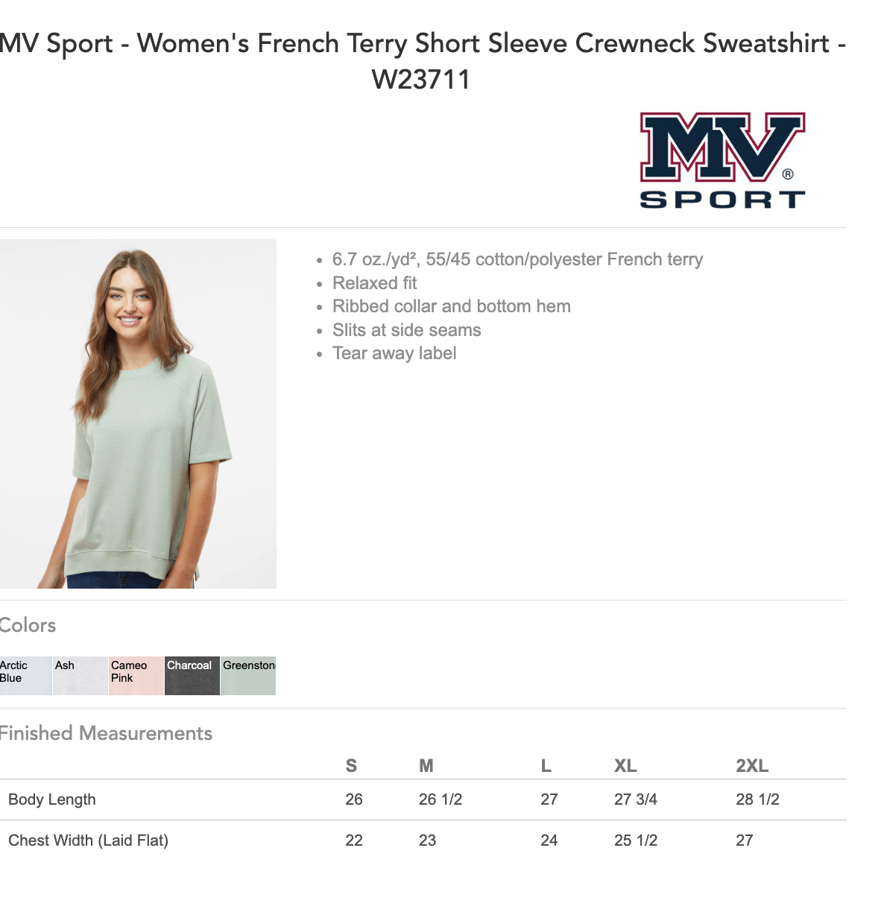This screenshot has height=915, width=887.
Task: Click the 28 1/2 body length value
Action: (x=757, y=800)
